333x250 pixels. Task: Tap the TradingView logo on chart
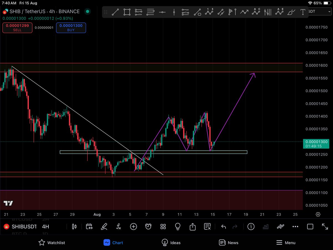[8, 203]
